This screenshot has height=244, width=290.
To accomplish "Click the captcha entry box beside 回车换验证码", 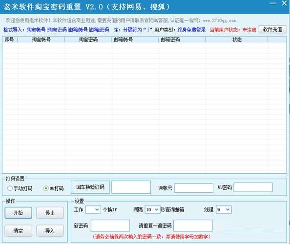I will (131, 187).
